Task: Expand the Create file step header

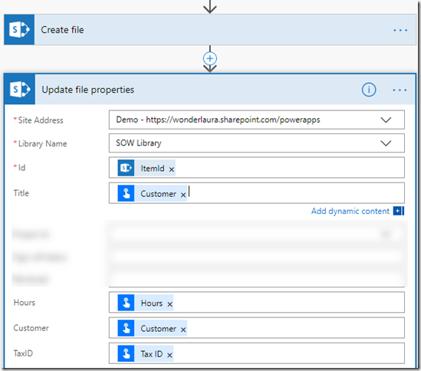Action: 210,30
